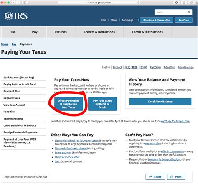Viewport: 198px width, 184px height.
Task: Open the payment plan link
Action: click(x=153, y=143)
